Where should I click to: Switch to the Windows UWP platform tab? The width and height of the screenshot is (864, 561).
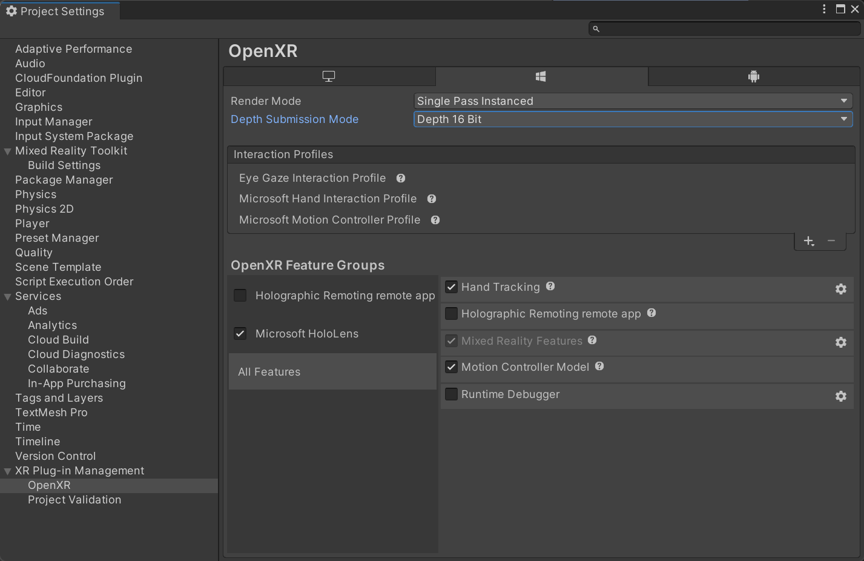[x=541, y=76]
